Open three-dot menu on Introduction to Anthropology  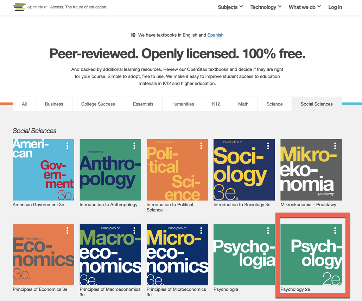[x=135, y=145]
